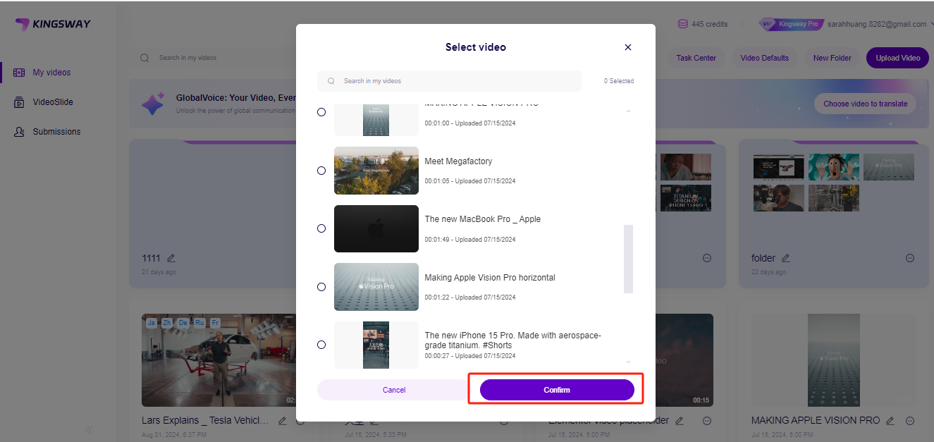This screenshot has width=934, height=442.
Task: Collapse the left sidebar with the double chevron
Action: tap(89, 430)
